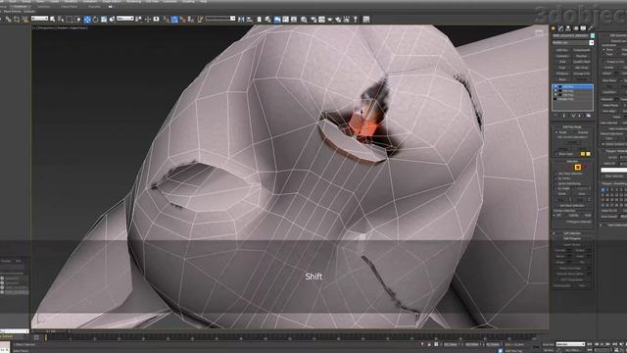Select Polygon sub-object level icon

click(x=578, y=167)
